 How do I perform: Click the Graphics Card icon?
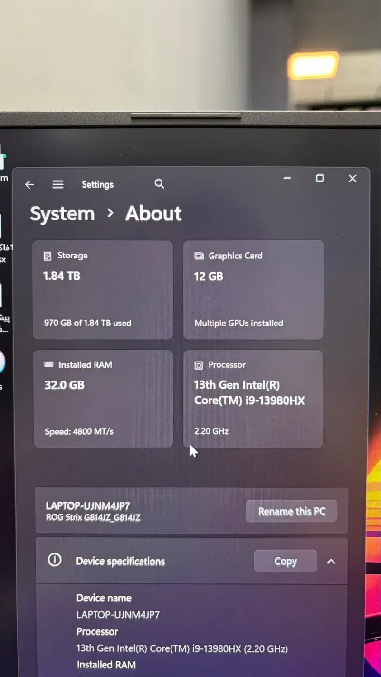[x=199, y=256]
